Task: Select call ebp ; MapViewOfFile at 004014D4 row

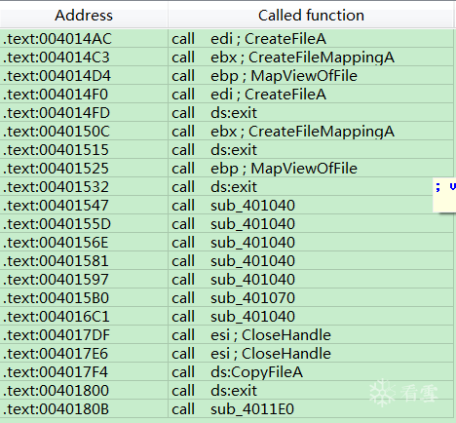Action: [x=264, y=76]
